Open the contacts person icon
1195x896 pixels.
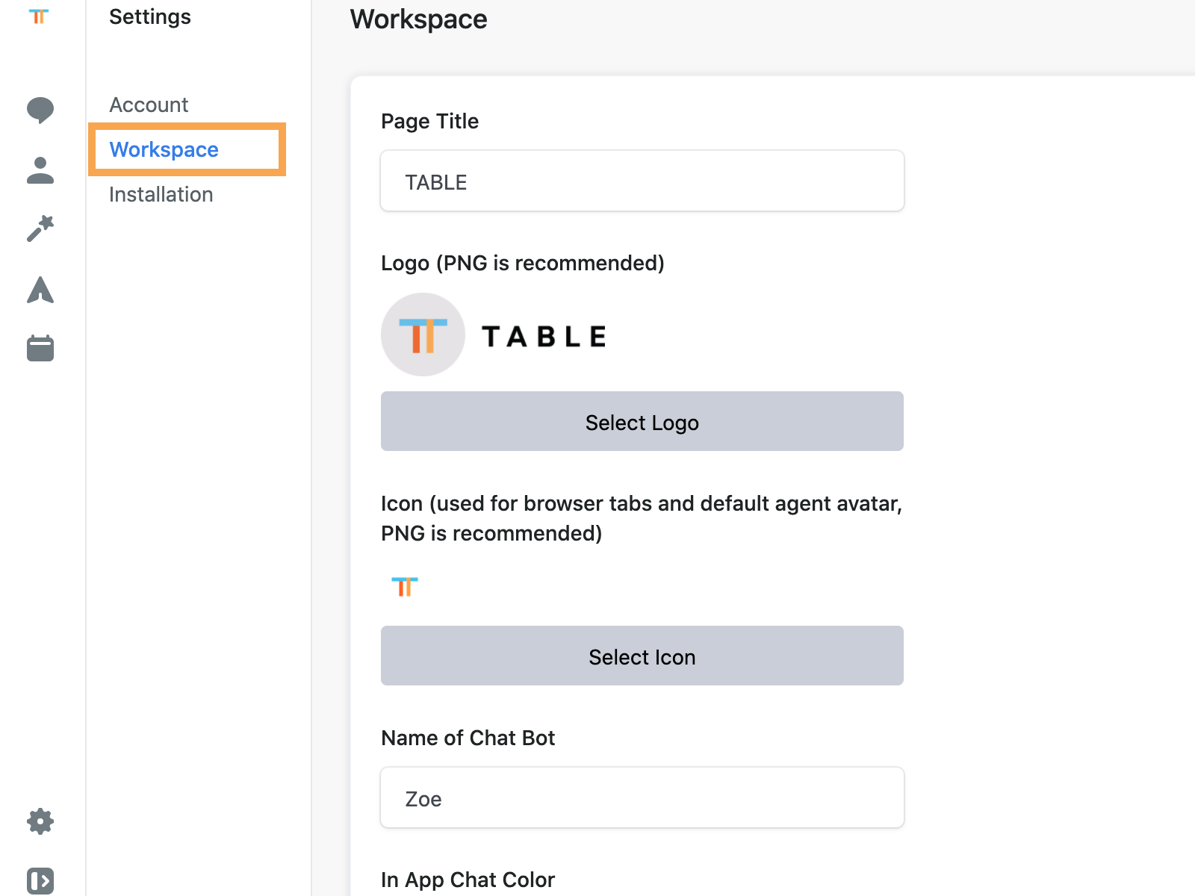point(40,170)
